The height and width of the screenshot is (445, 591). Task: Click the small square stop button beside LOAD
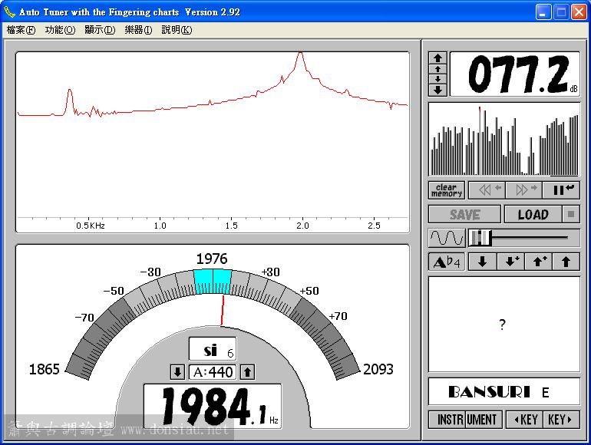(x=573, y=215)
